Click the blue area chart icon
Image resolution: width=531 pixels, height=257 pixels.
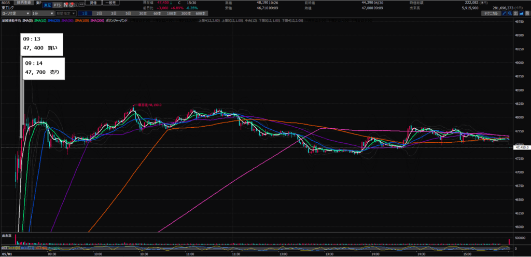click(522, 13)
